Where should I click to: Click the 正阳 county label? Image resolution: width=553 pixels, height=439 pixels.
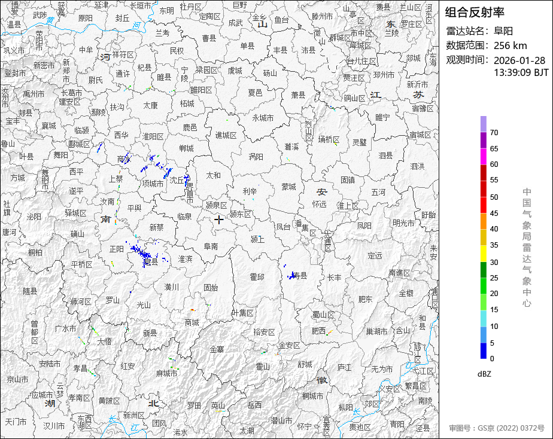point(116,249)
